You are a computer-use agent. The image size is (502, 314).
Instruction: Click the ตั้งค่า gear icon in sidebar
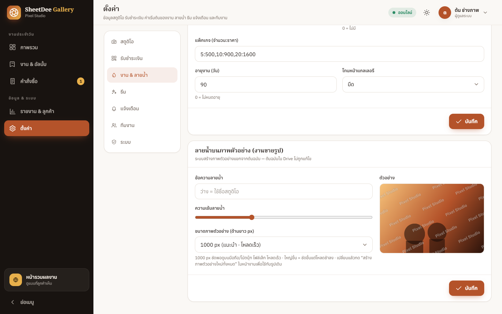click(13, 128)
